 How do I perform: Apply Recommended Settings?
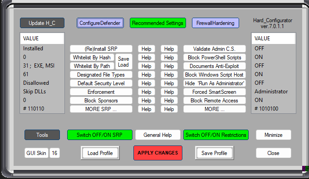pyautogui.click(x=157, y=23)
